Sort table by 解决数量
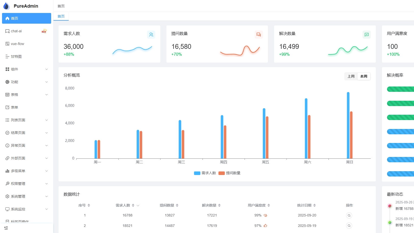 219,205
